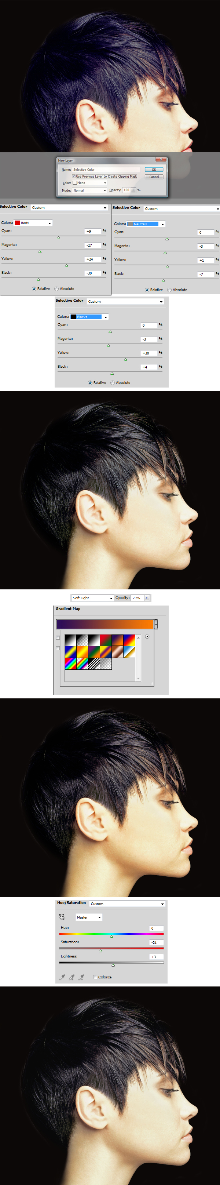Select Absolute method in Blacks Selective Color

coord(113,383)
